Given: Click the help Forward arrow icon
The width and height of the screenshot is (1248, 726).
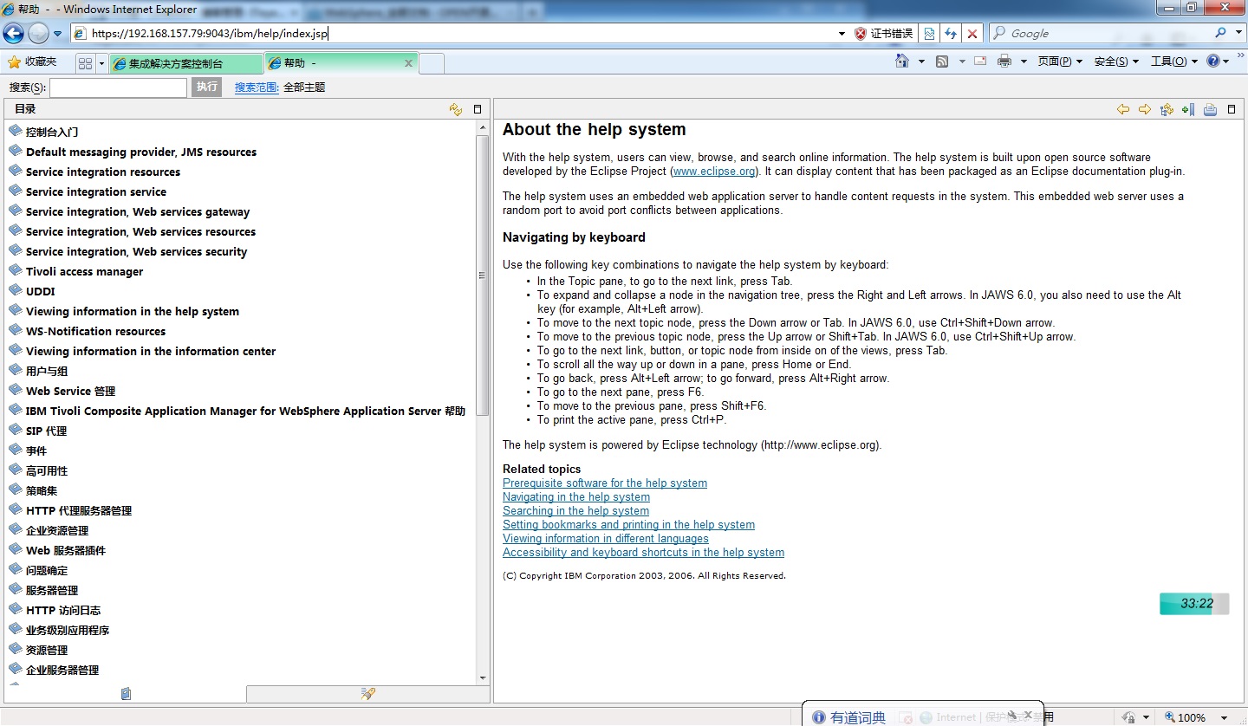Looking at the screenshot, I should click(x=1145, y=109).
